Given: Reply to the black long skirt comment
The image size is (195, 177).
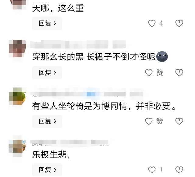Looking at the screenshot, I should coord(47,73).
